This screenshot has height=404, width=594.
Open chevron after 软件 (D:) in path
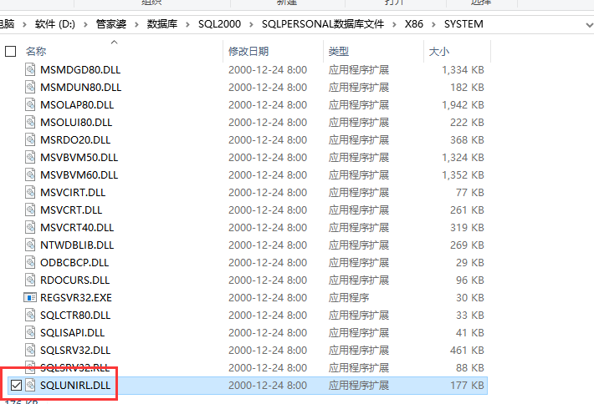(x=85, y=24)
